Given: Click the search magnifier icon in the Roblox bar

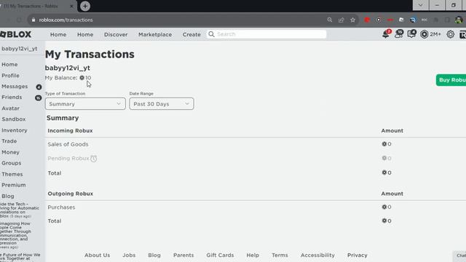Looking at the screenshot, I should click(x=211, y=34).
